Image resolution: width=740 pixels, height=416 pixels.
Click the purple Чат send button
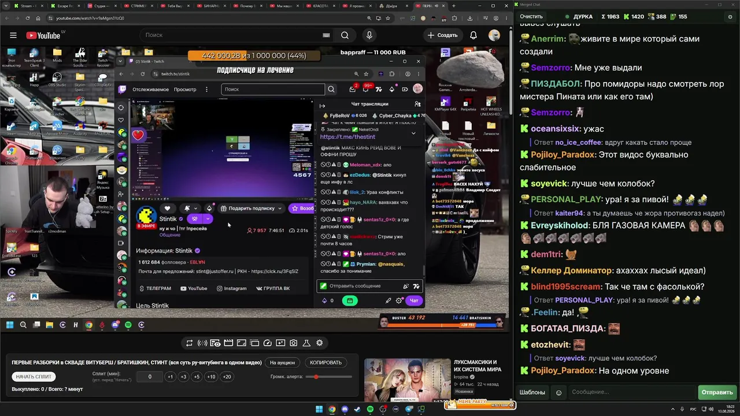coord(415,300)
